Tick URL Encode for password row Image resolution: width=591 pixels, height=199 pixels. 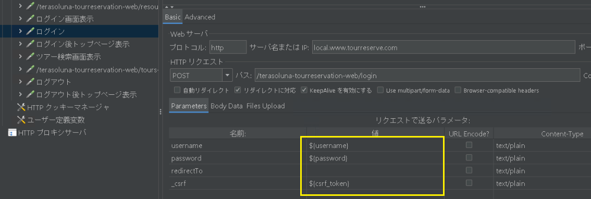[469, 157]
